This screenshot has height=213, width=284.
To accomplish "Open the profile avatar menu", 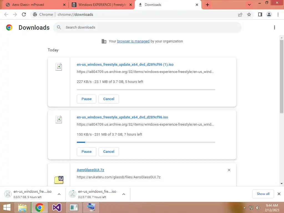I will point(269,14).
